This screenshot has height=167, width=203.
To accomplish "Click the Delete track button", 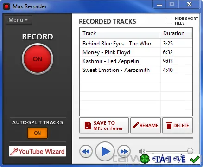I will click(178, 125).
